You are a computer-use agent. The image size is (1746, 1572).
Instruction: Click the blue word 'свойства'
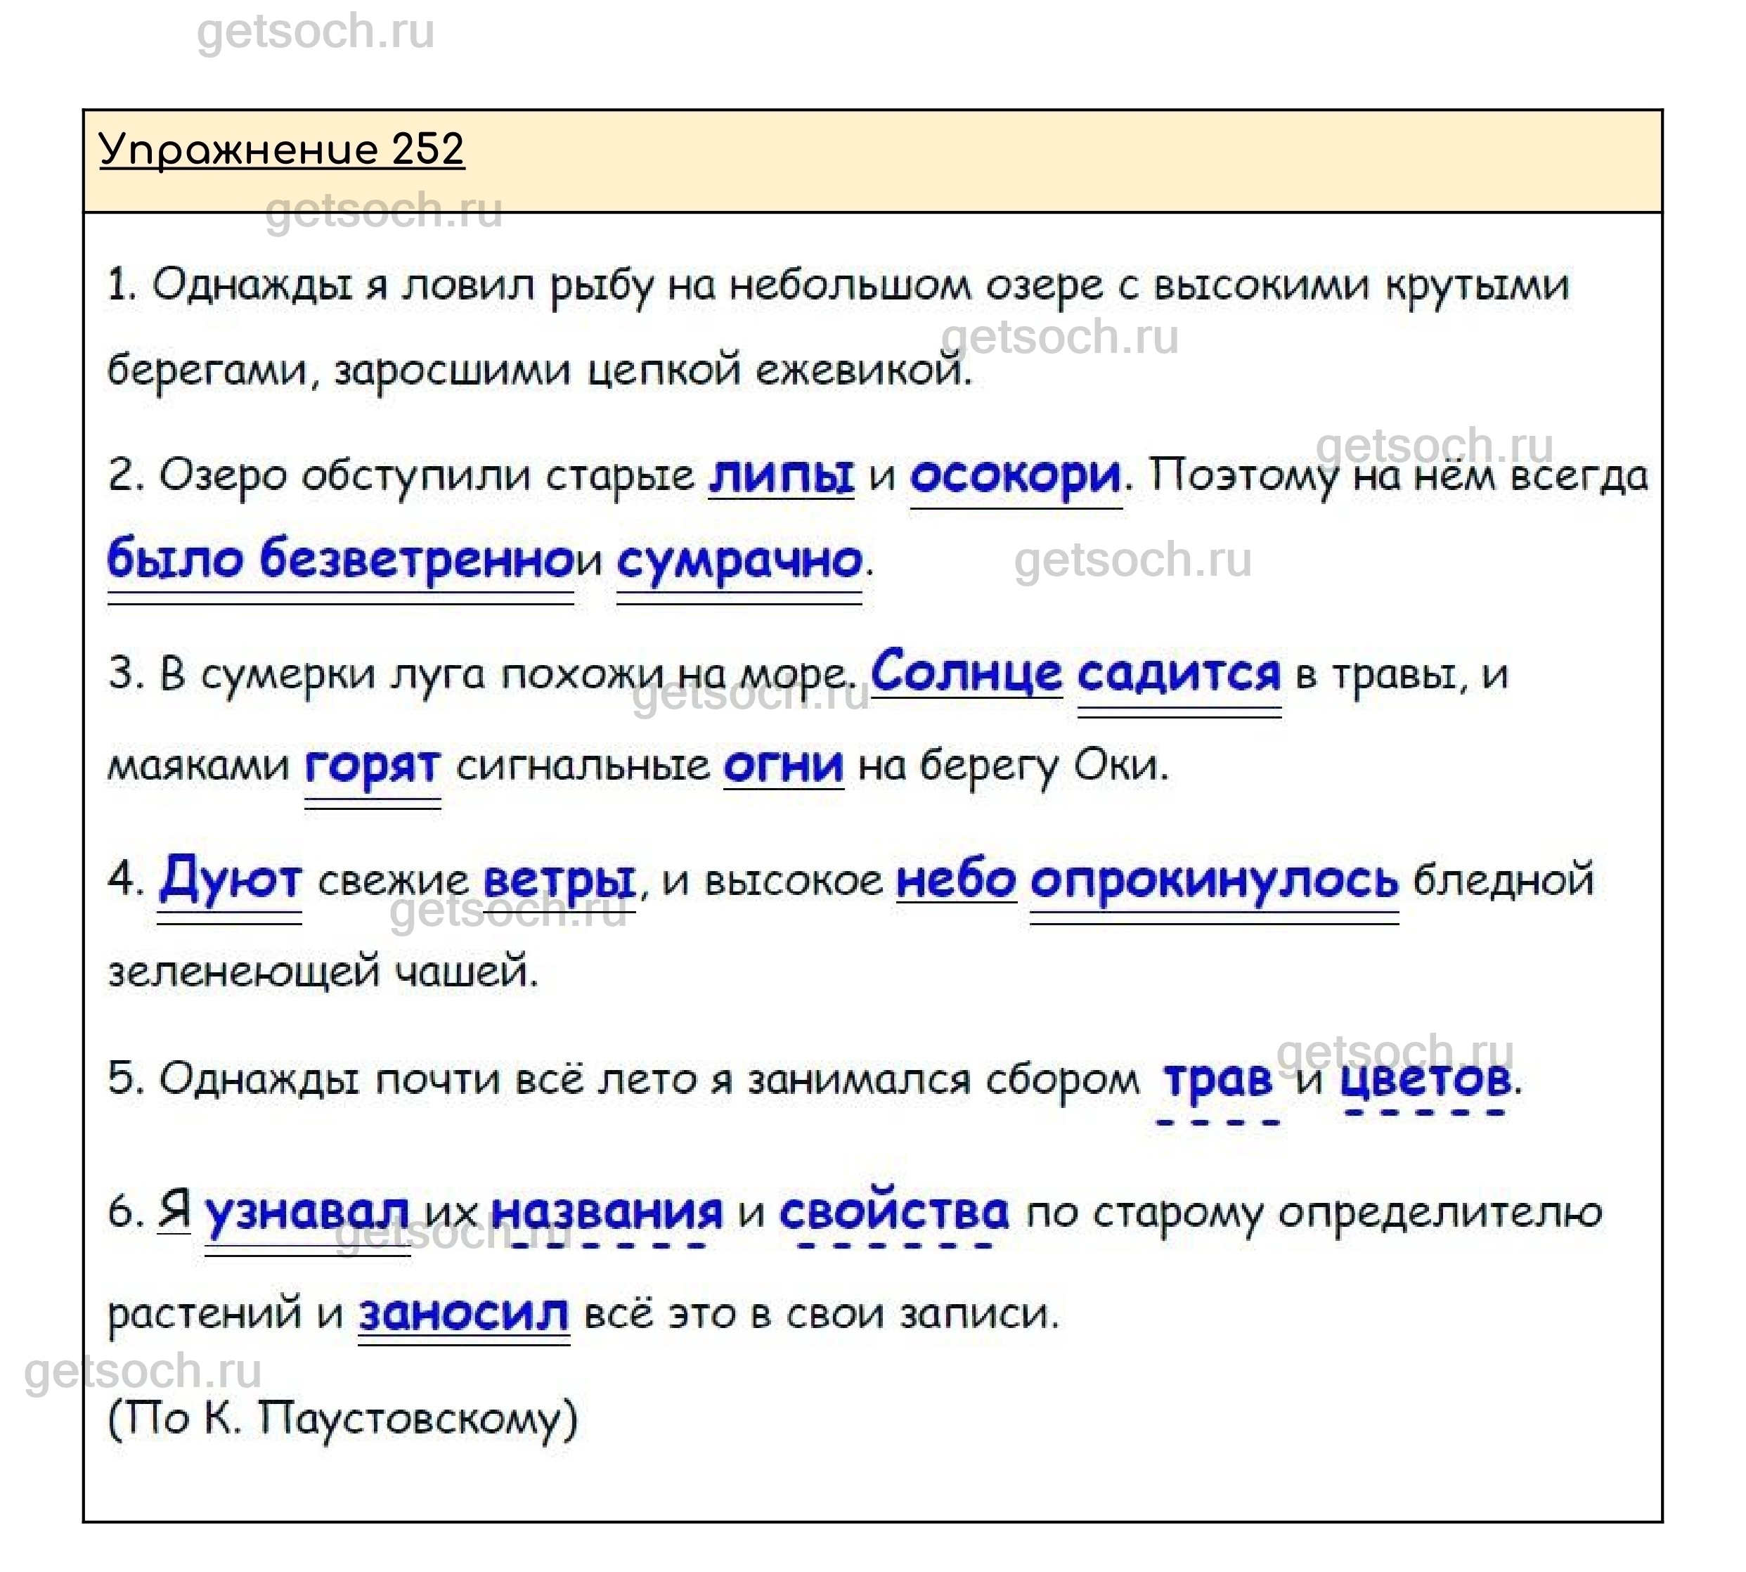click(893, 1213)
